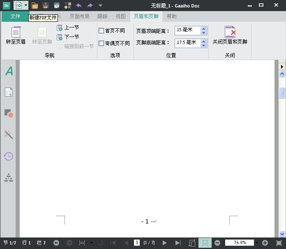This screenshot has width=286, height=249.
Task: Click the select text tool icon
Action: 68,5
